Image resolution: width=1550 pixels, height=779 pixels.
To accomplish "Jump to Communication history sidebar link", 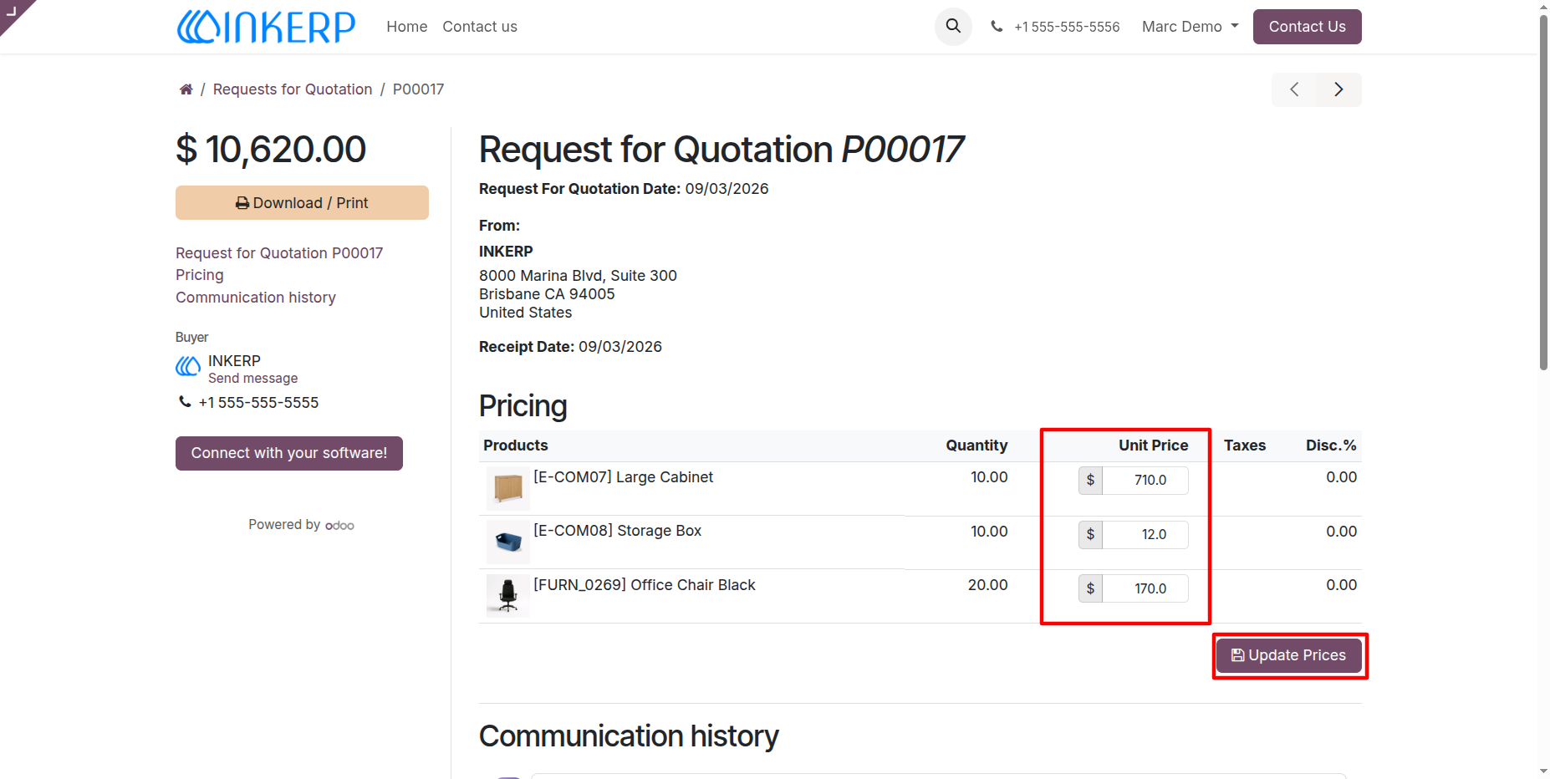I will pos(256,298).
